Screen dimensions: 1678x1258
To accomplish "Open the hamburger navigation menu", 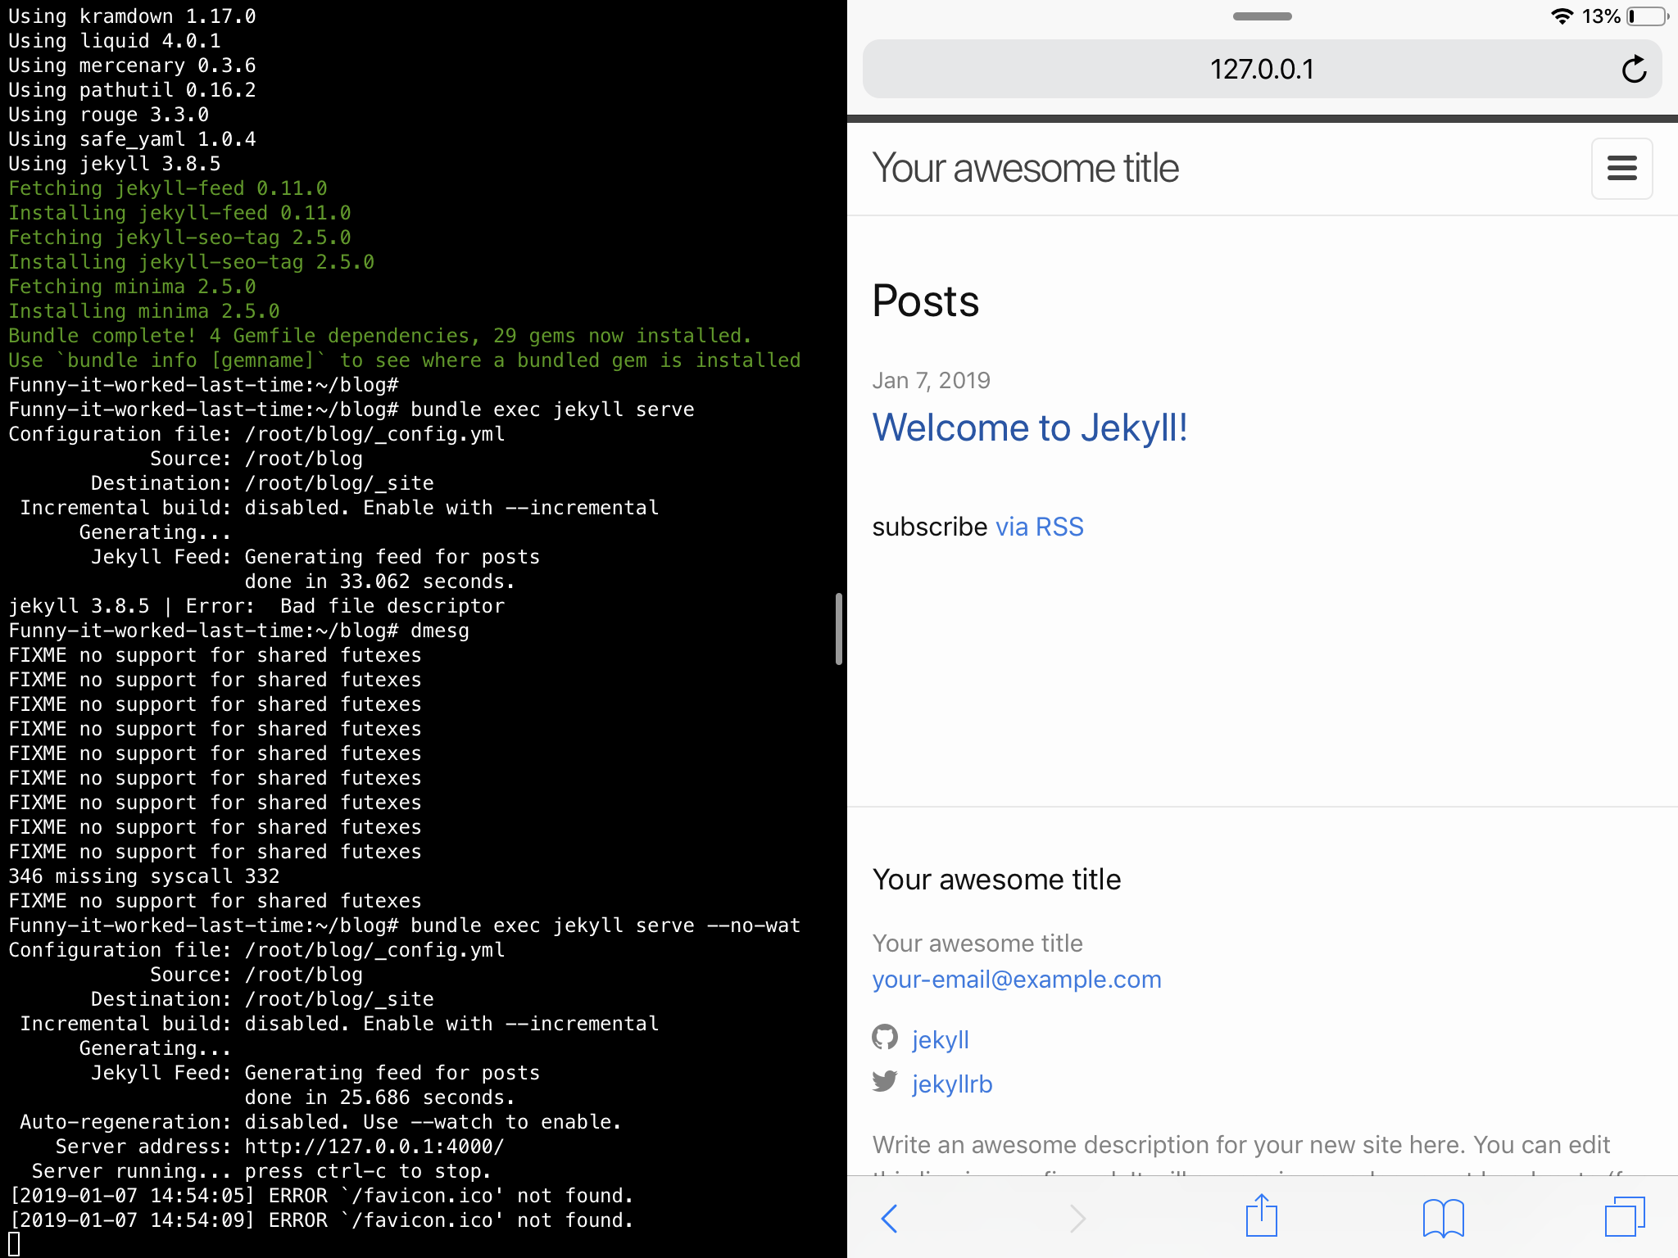I will tap(1621, 169).
